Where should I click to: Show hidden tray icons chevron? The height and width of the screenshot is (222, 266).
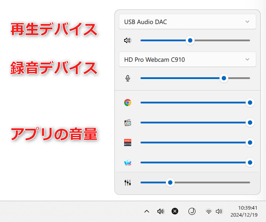(x=147, y=211)
